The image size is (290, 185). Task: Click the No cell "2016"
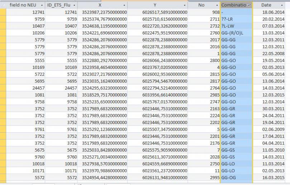(x=204, y=47)
